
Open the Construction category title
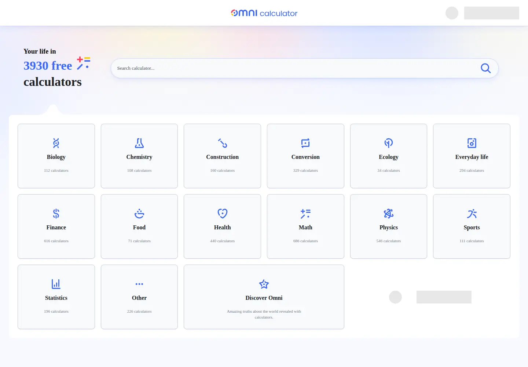click(223, 157)
